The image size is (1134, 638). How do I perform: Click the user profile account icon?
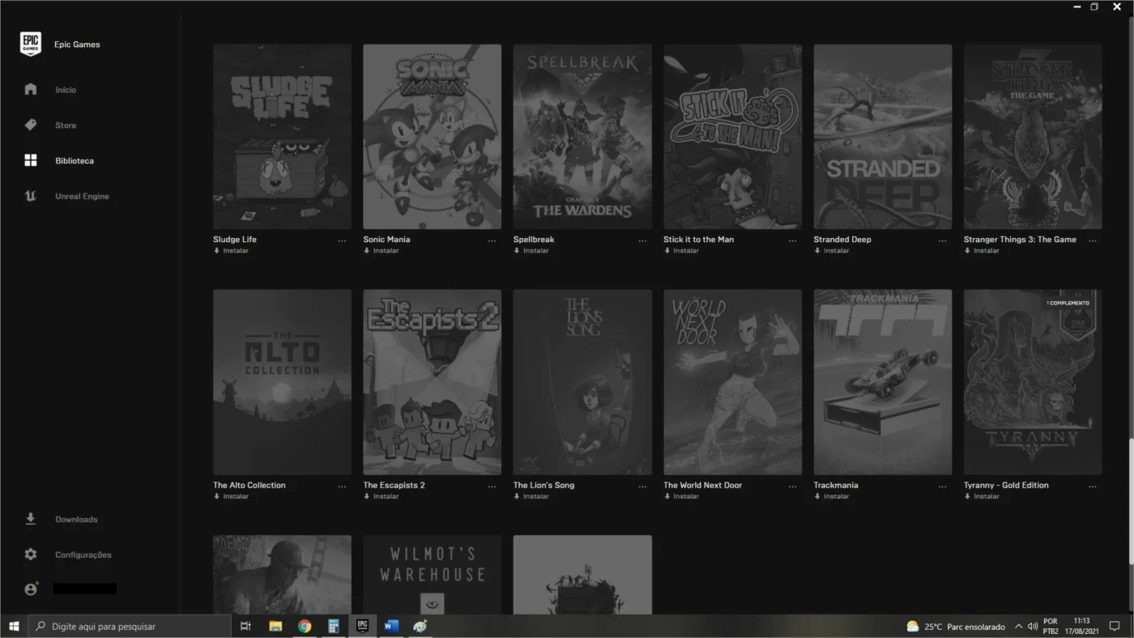tap(31, 589)
